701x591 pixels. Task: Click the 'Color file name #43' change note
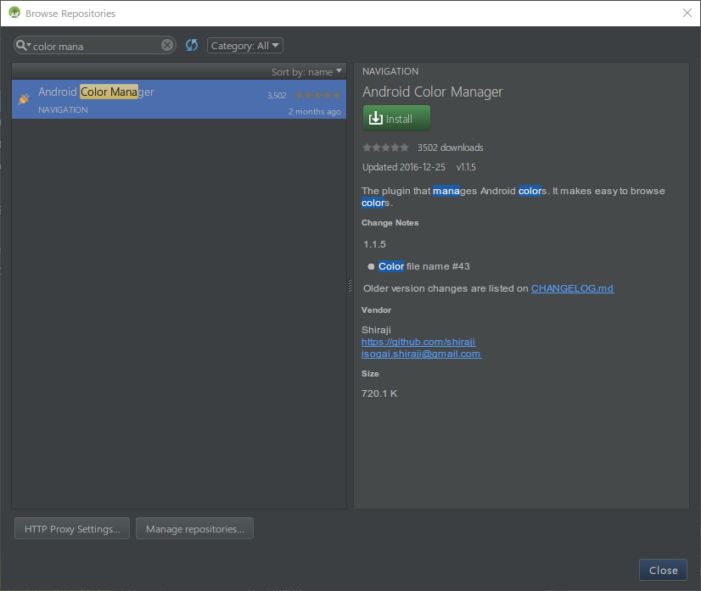tap(423, 266)
